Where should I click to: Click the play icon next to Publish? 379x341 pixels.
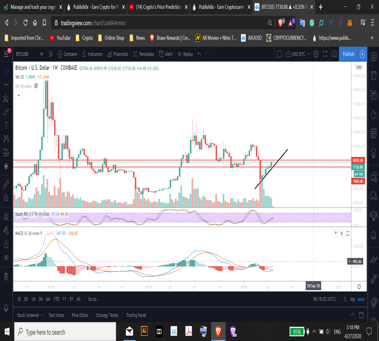(362, 54)
